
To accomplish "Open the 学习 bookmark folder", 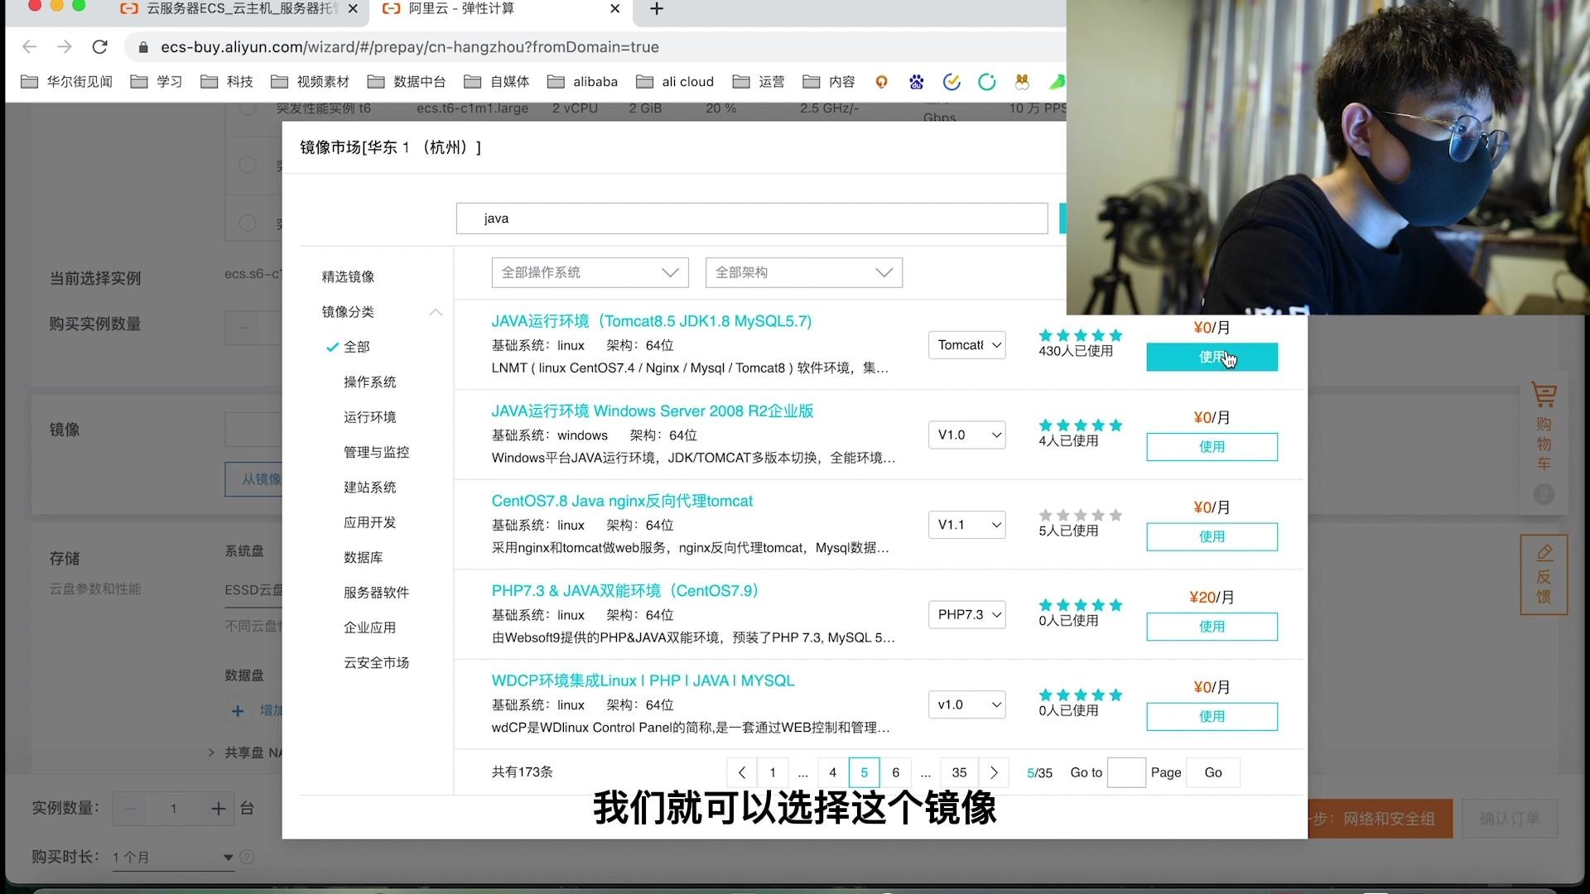I will click(157, 81).
